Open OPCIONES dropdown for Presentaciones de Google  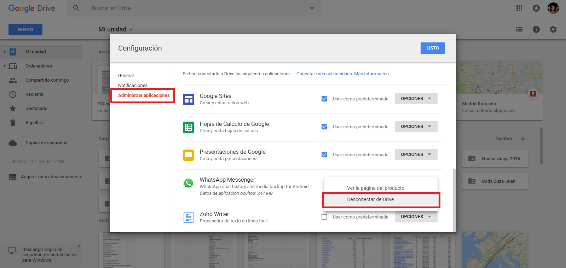pyautogui.click(x=416, y=155)
